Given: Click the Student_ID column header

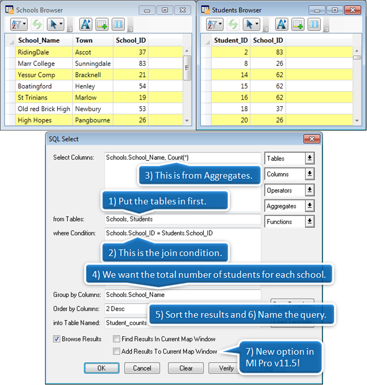Looking at the screenshot, I should (231, 40).
